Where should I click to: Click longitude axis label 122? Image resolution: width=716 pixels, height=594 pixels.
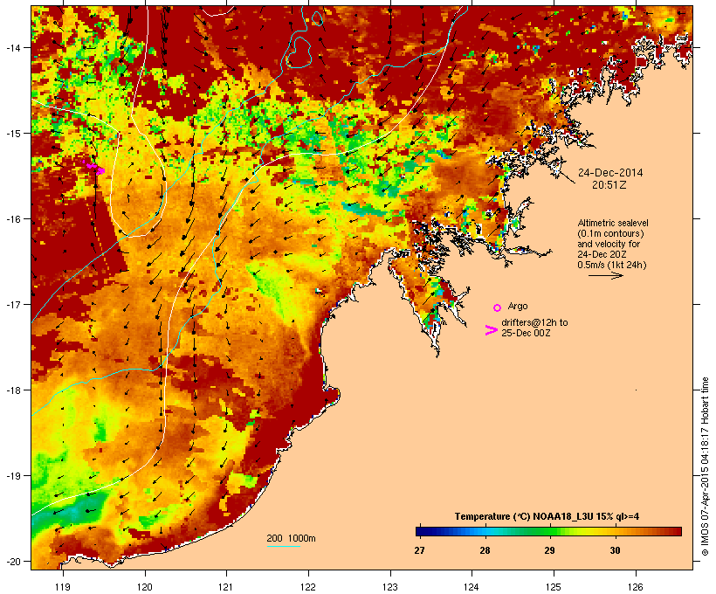pos(308,587)
